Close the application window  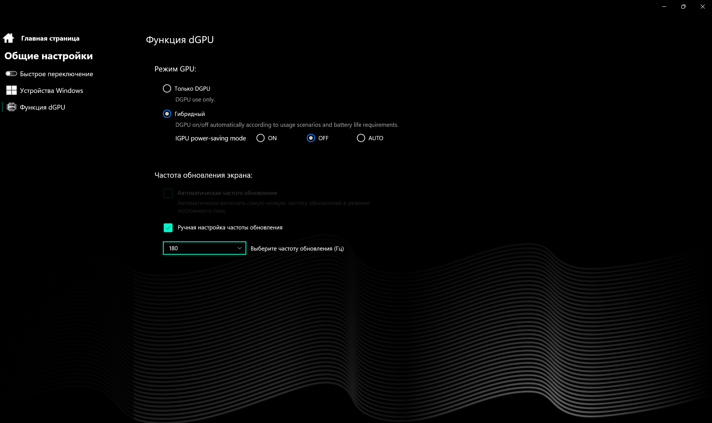tap(702, 7)
